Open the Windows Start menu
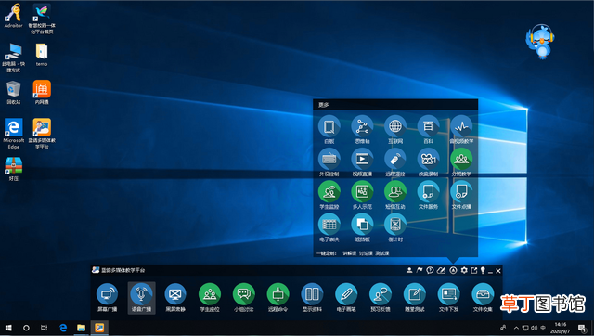This screenshot has width=594, height=336. pyautogui.click(x=8, y=328)
